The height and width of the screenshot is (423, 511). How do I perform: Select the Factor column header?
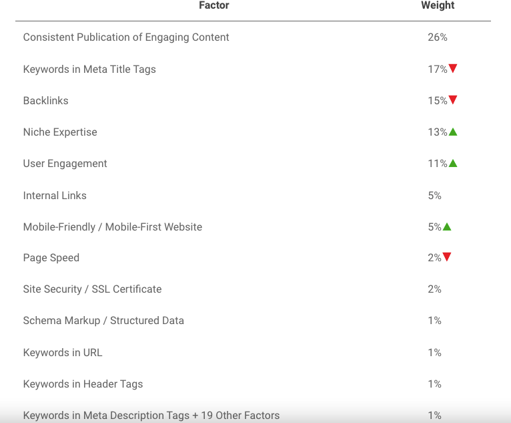pyautogui.click(x=214, y=5)
